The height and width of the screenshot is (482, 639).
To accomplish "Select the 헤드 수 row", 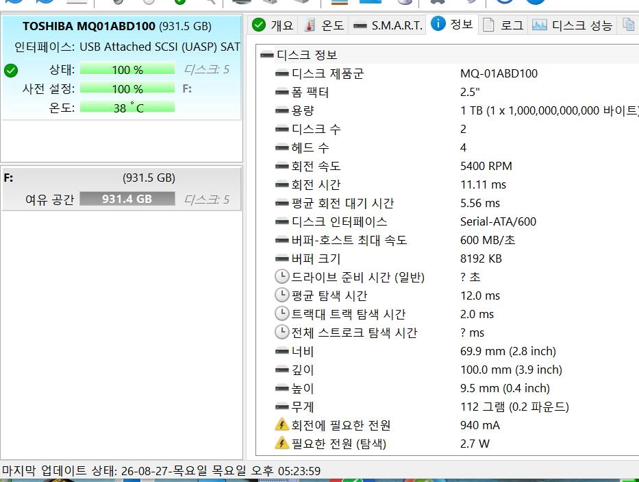I will (x=456, y=147).
